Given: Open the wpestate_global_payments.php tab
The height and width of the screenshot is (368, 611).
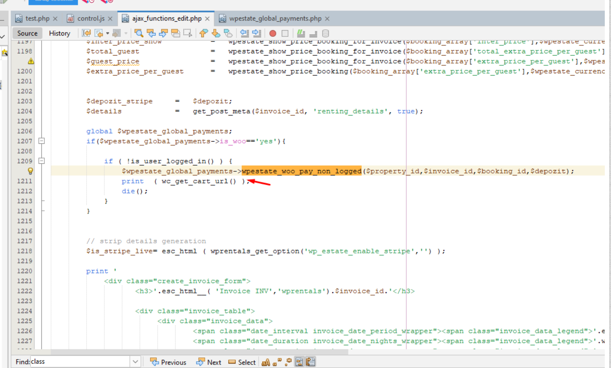Looking at the screenshot, I should click(x=276, y=19).
